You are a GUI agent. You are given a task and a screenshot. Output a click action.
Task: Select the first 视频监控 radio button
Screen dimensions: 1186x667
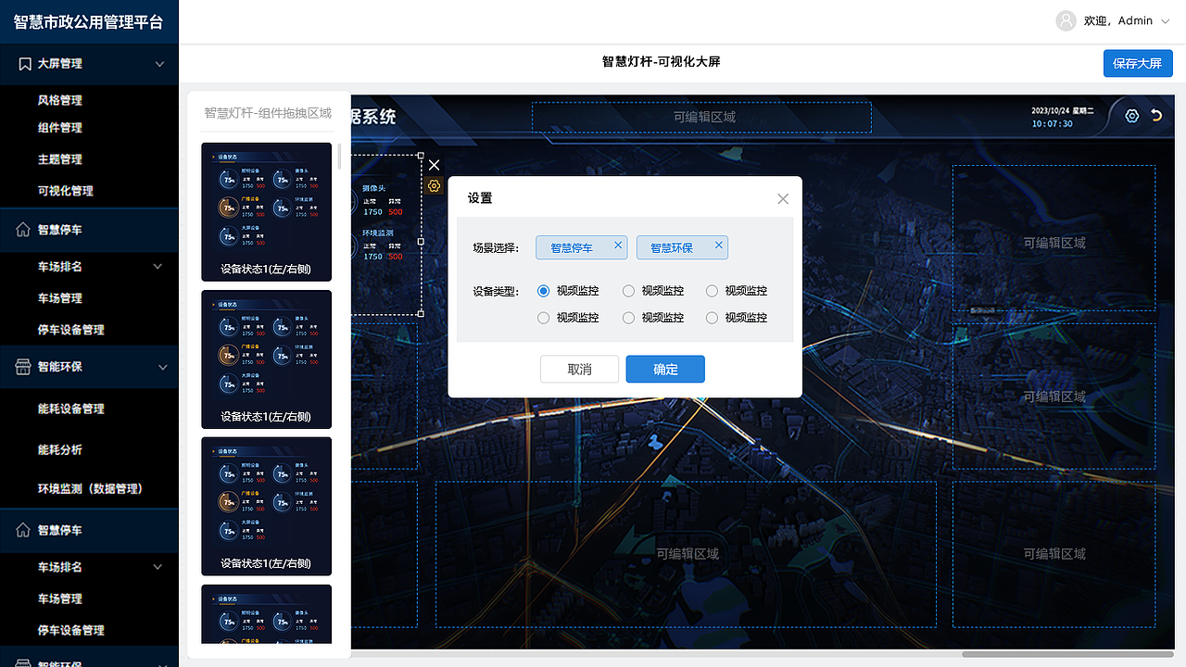point(543,291)
